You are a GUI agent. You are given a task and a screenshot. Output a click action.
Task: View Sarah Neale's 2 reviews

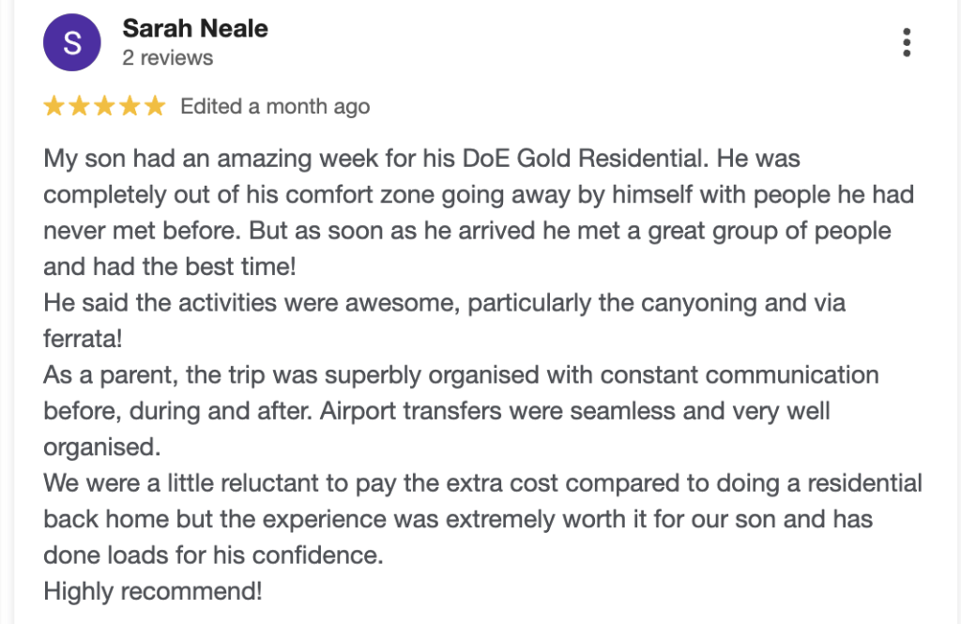168,58
